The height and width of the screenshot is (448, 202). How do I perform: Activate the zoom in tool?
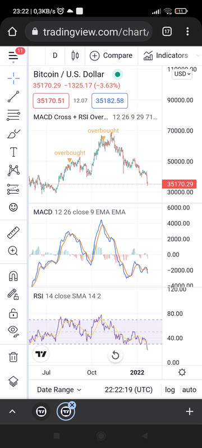pos(13,251)
